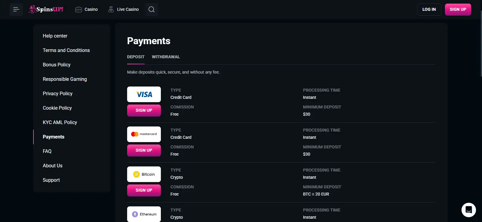
Task: Click the page's vertical scrollbar
Action: tap(481, 44)
